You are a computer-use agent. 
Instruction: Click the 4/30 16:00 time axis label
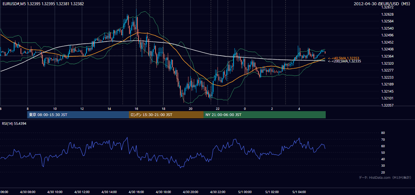coord(136,192)
